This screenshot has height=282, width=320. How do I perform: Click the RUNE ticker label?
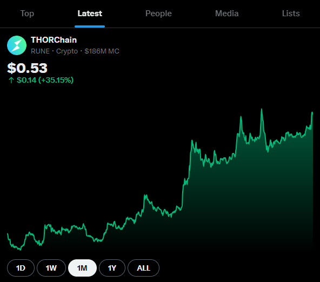click(40, 51)
